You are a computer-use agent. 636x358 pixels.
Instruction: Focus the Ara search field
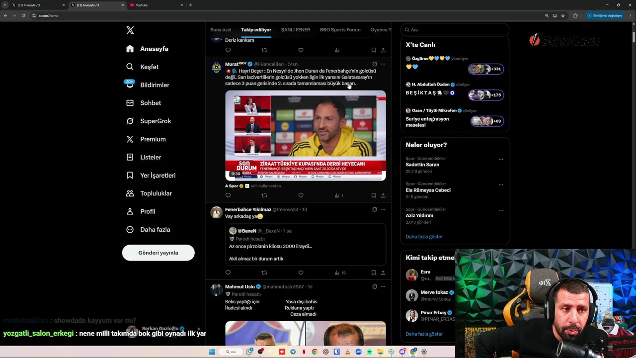click(455, 30)
